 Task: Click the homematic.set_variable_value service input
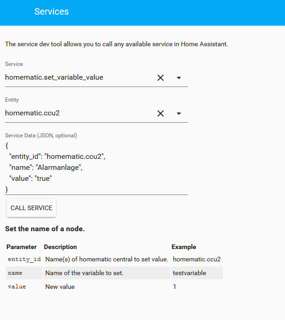click(78, 77)
